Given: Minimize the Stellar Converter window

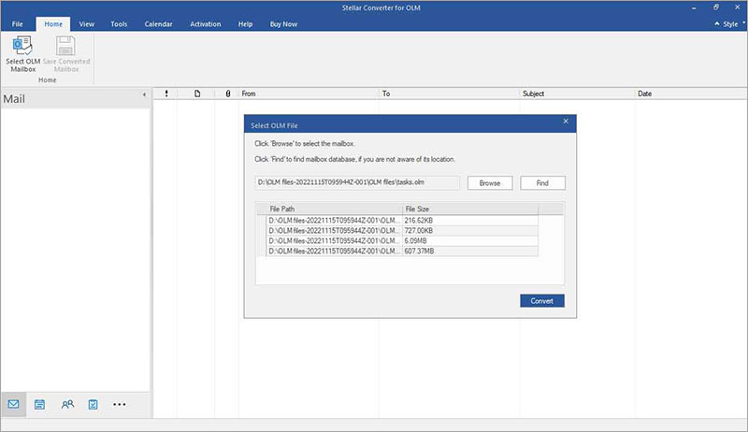Looking at the screenshot, I should pos(694,7).
